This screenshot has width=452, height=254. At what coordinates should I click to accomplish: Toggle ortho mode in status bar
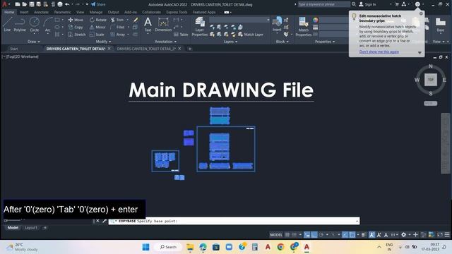(314, 235)
